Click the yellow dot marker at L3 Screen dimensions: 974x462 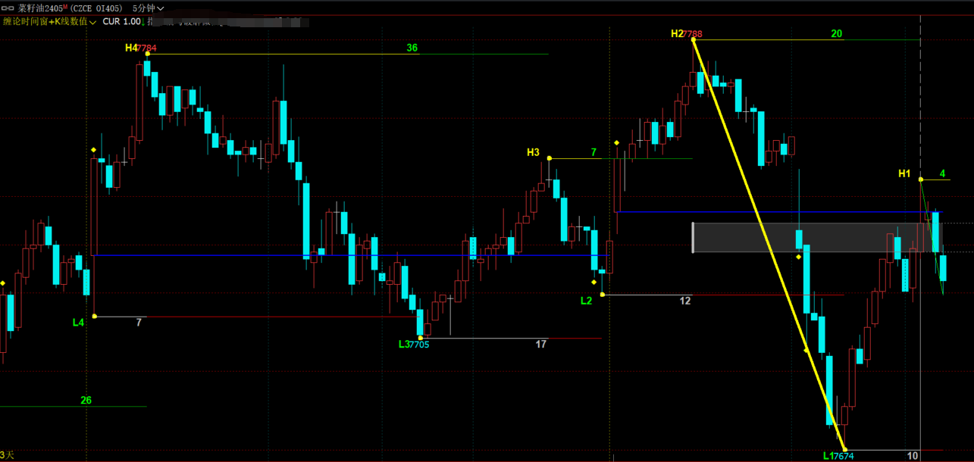420,338
